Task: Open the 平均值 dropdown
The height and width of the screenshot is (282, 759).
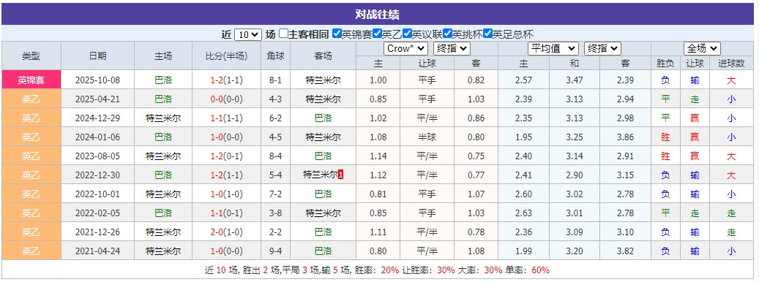Action: tap(553, 49)
